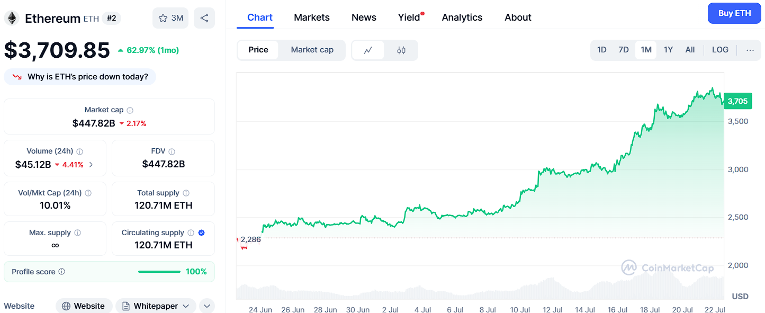This screenshot has width=765, height=313.
Task: Expand more links with the chevron after Whitepaper
Action: 206,306
